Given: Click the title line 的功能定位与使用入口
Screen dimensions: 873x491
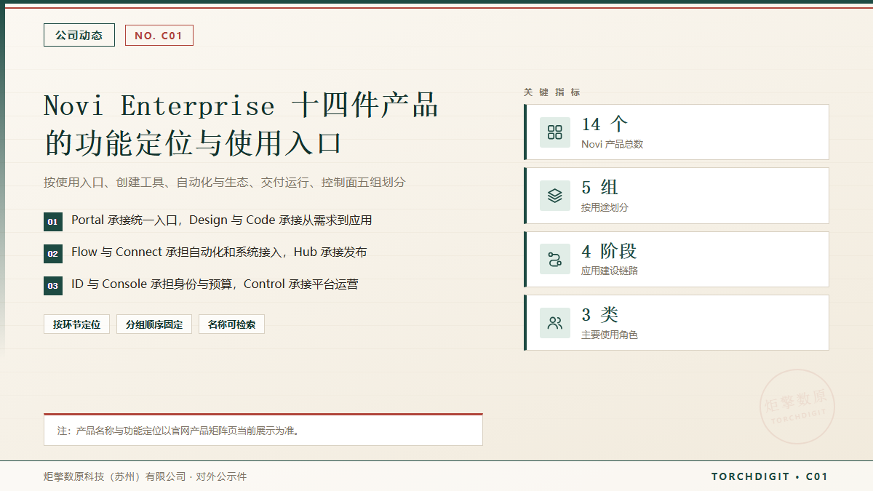Looking at the screenshot, I should click(193, 143).
